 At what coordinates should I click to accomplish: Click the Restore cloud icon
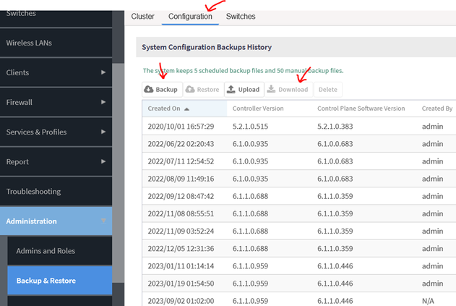(190, 90)
